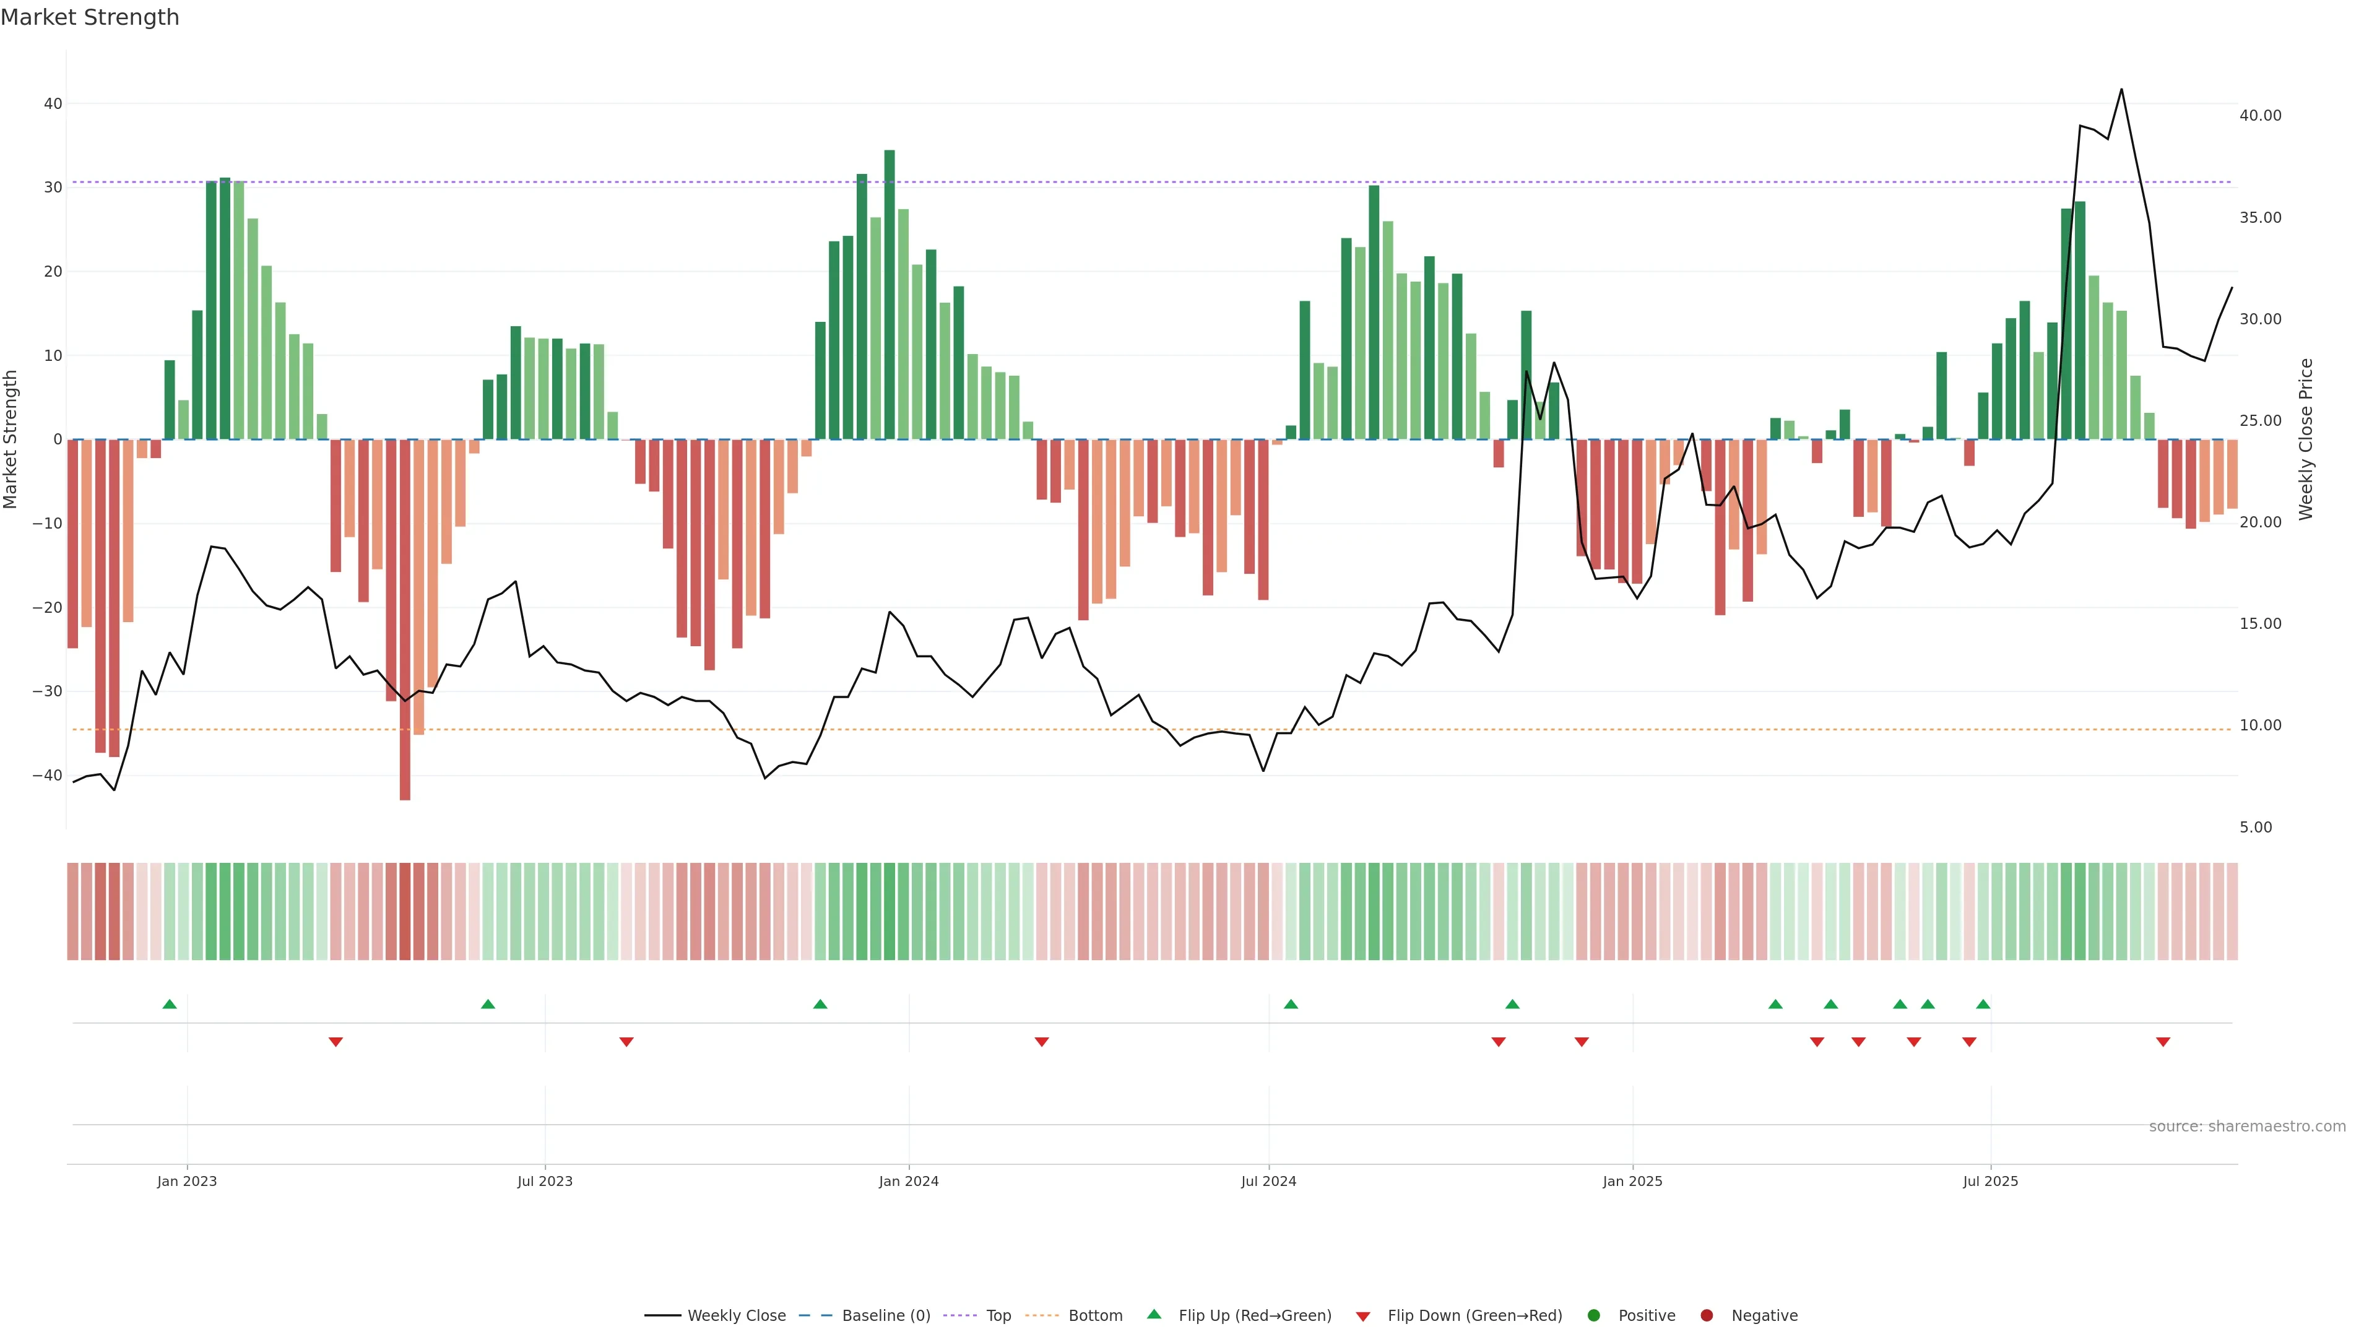
Task: Click the first red flip-down triangle after Jan 2024
Action: (1042, 1042)
